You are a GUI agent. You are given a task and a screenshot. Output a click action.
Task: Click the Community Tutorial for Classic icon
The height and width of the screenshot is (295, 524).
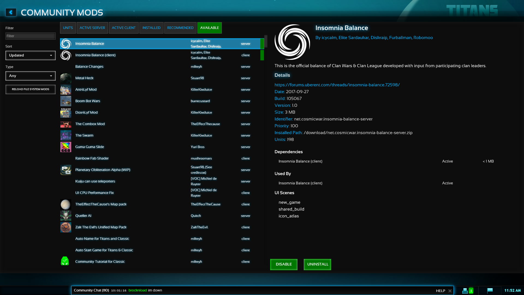pos(65,261)
